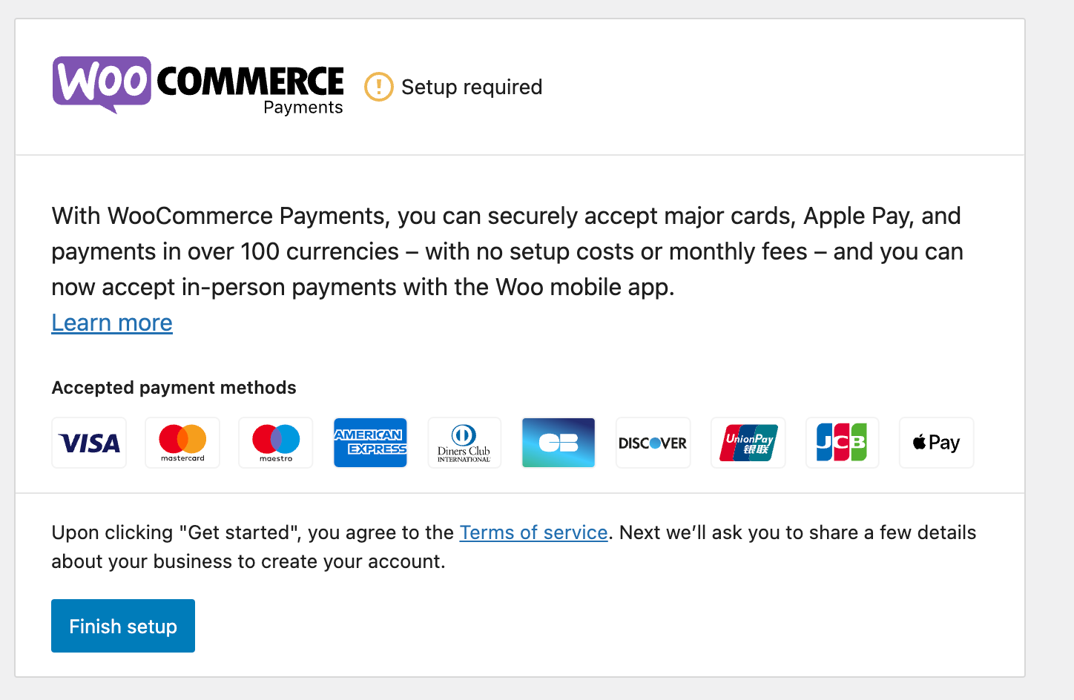
Task: Click the UnionPay payment icon
Action: pyautogui.click(x=748, y=443)
